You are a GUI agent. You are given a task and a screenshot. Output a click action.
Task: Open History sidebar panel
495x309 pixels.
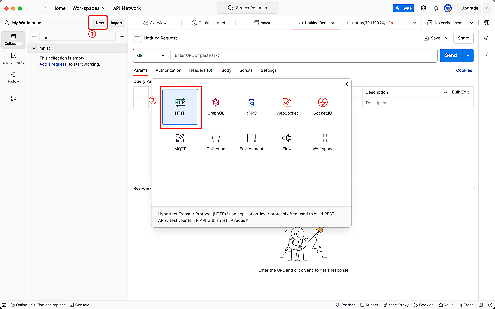click(14, 77)
